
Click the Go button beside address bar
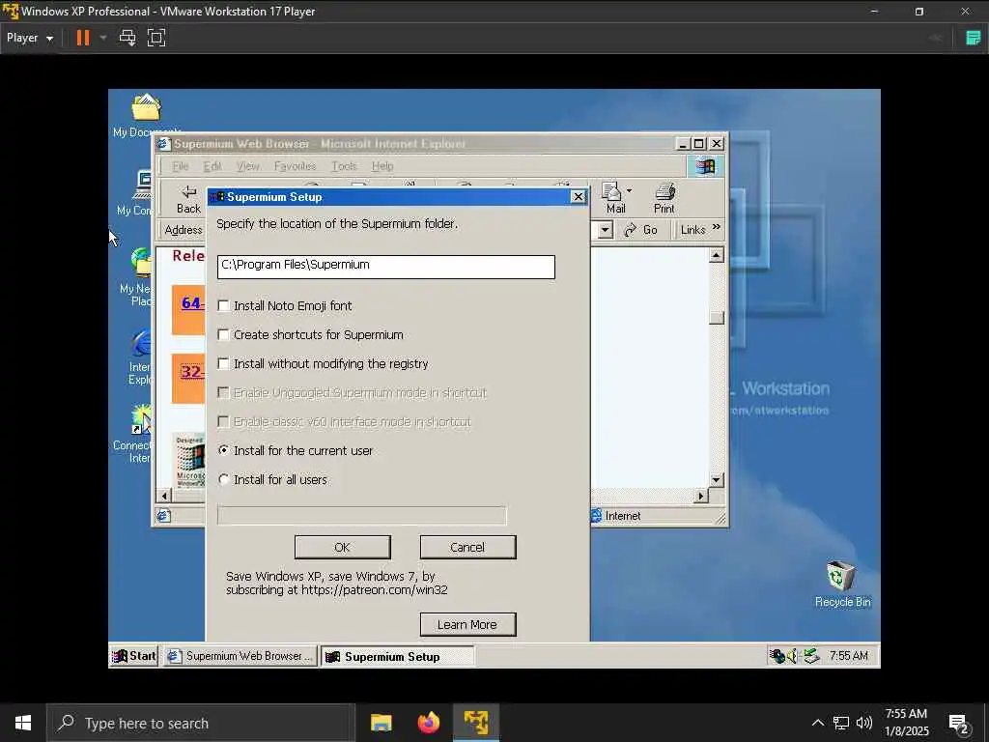click(x=641, y=230)
